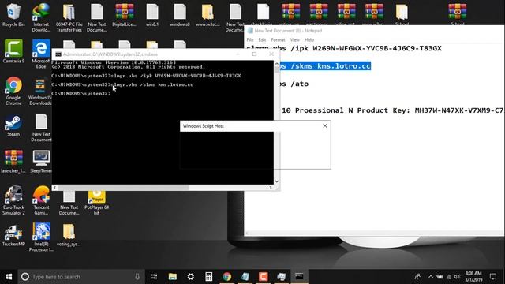
Task: Click the cmd horizontal scrollbar left arrow
Action: [x=54, y=188]
